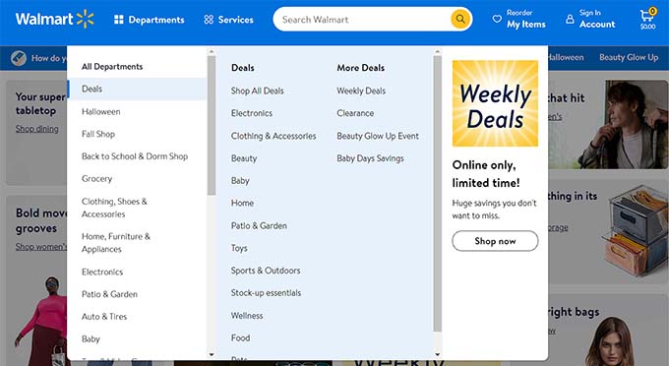Select Clothing, Shoes & Accessories department
This screenshot has height=366, width=669.
coord(114,208)
